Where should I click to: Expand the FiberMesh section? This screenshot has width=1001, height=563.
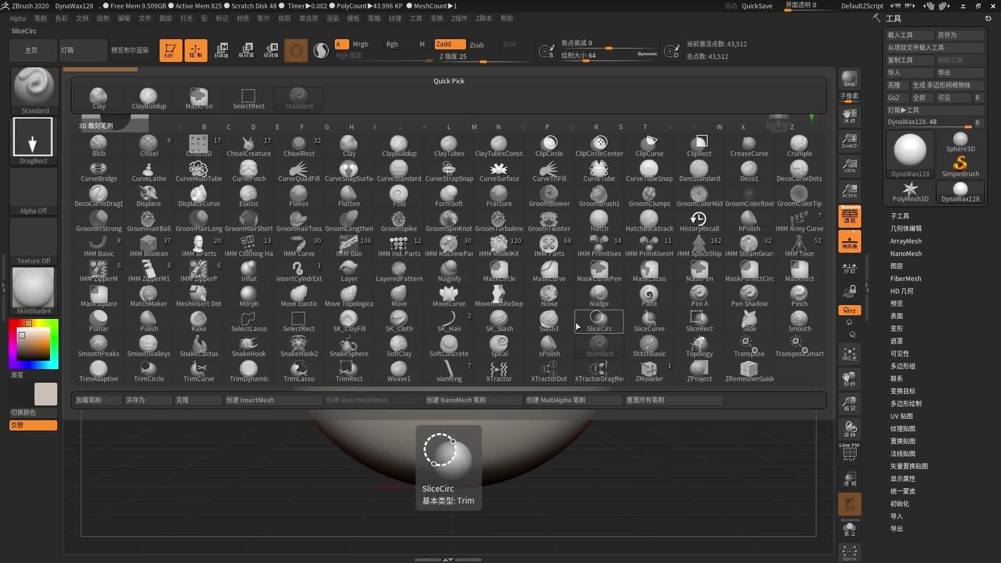(906, 278)
